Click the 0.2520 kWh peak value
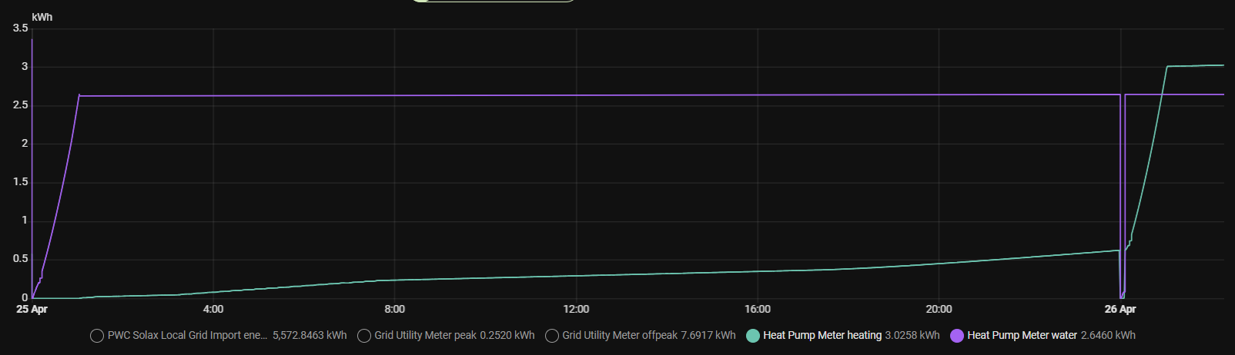The height and width of the screenshot is (355, 1235). [x=507, y=336]
